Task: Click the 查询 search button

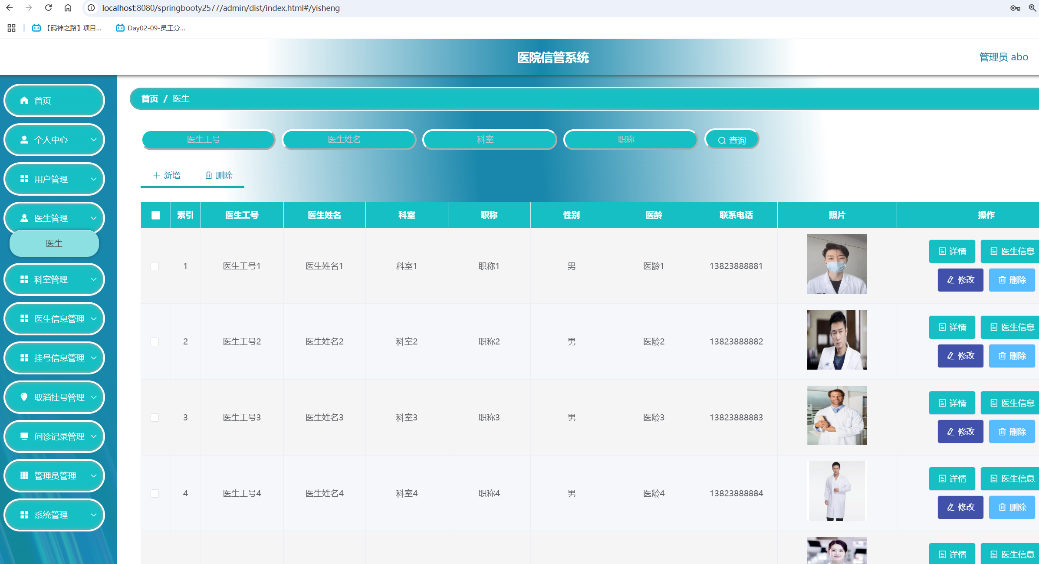Action: [x=732, y=140]
